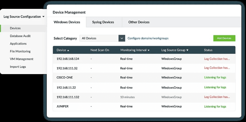Click the CISCO-ONE device row
This screenshot has height=122, width=246.
(65, 77)
